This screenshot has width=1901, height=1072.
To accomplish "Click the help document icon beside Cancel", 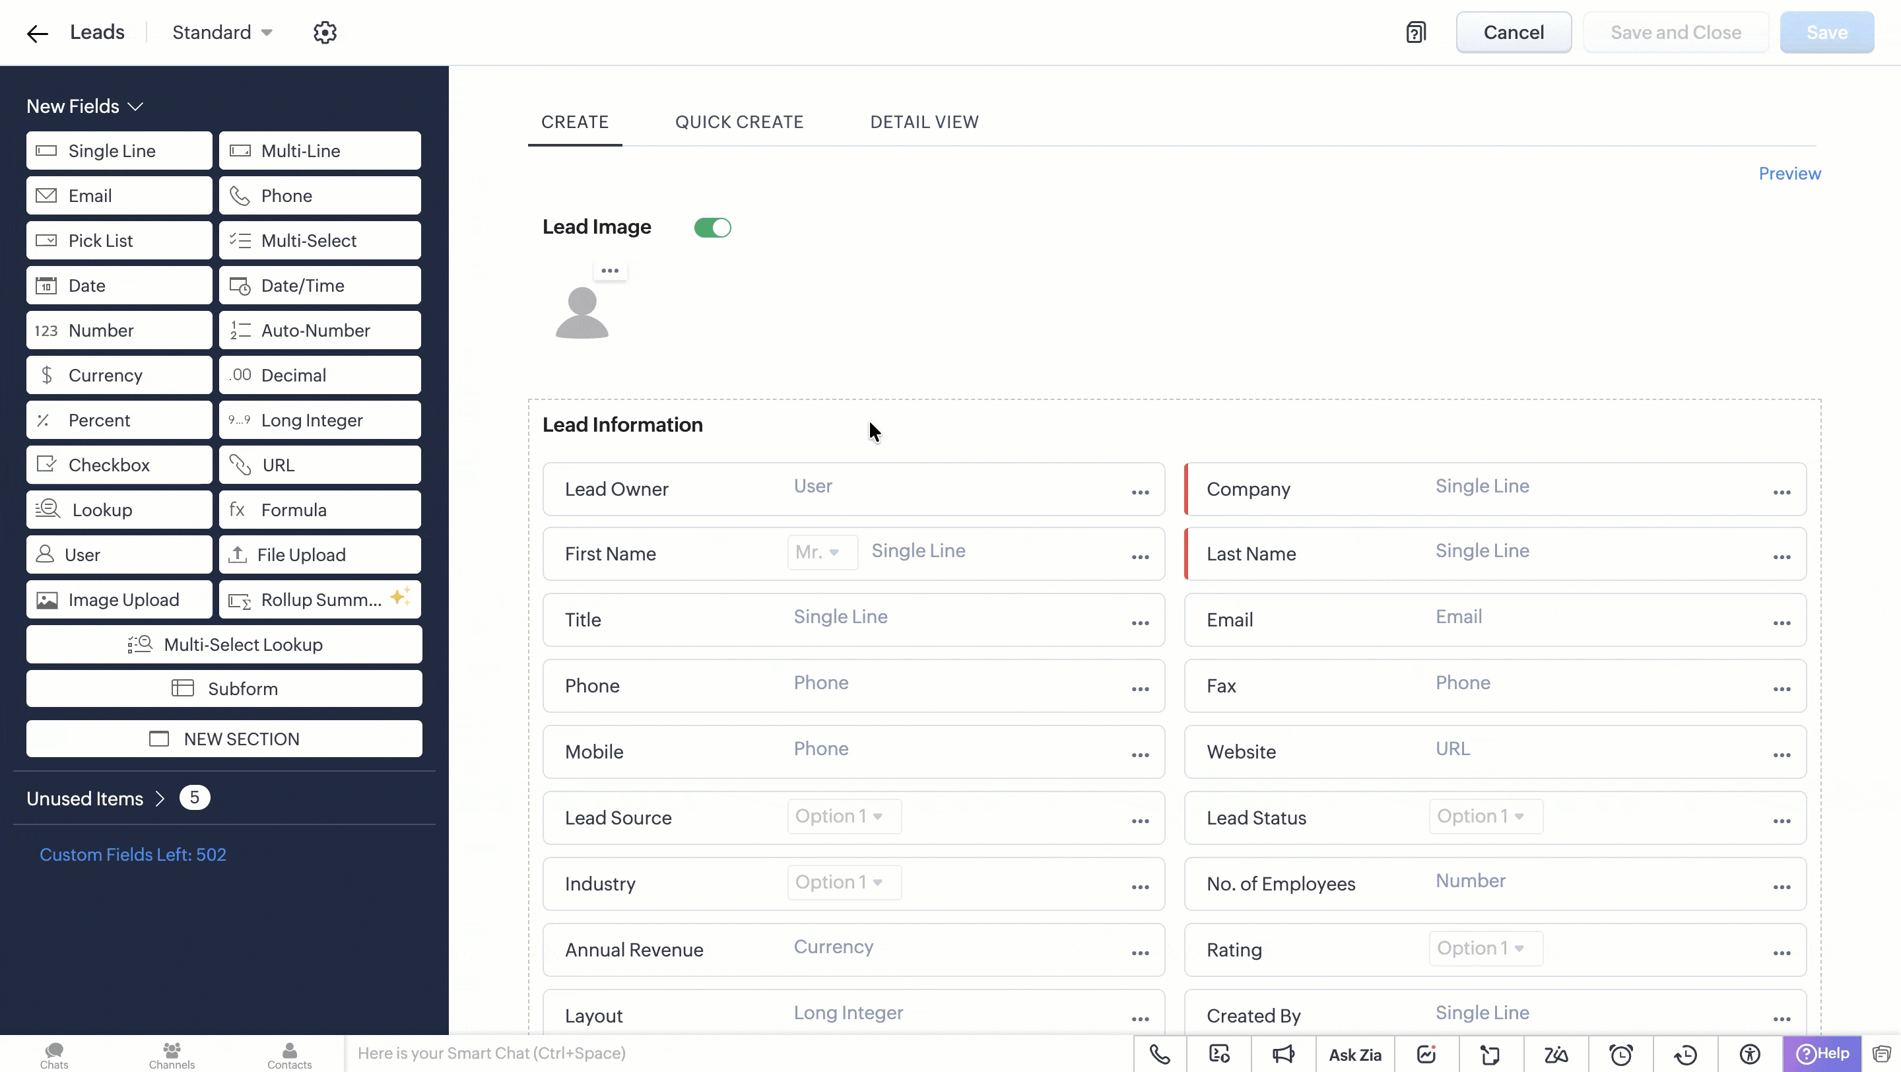I will coord(1415,32).
